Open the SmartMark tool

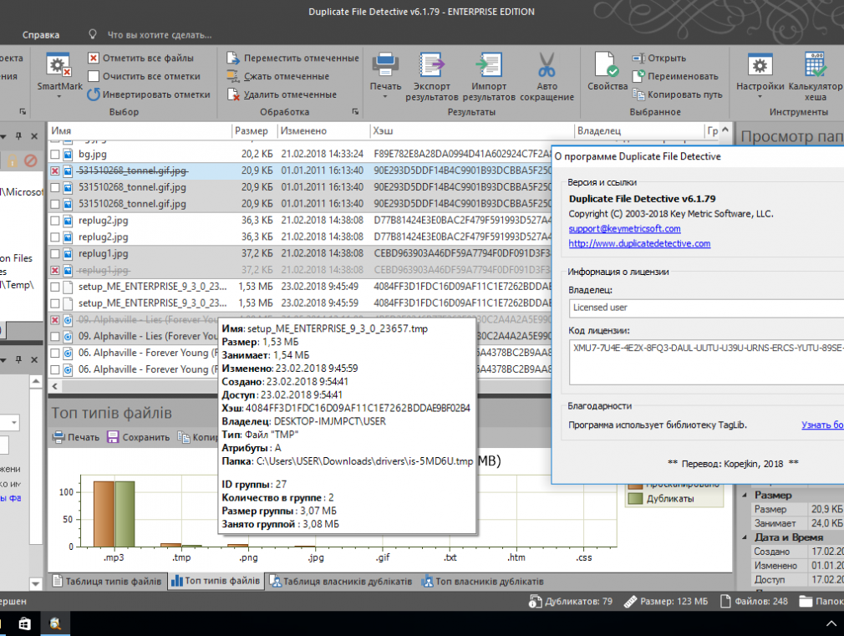59,74
